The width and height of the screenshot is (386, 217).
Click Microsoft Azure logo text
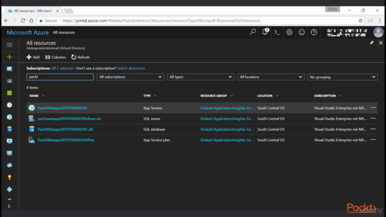tap(28, 33)
